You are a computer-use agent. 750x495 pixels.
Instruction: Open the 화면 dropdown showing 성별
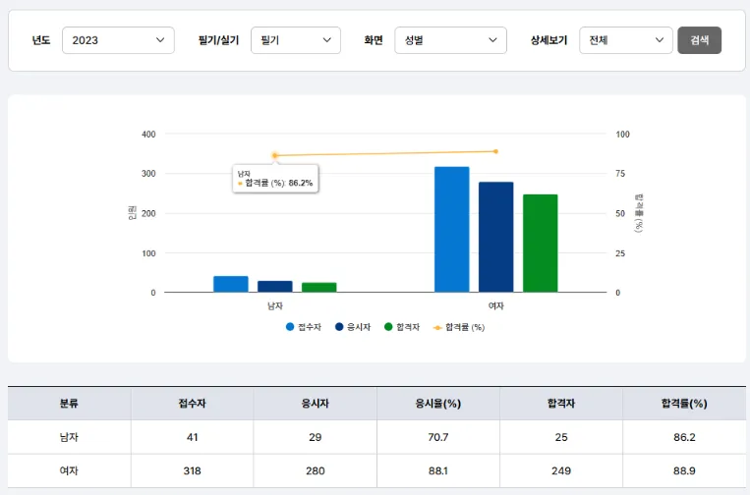click(450, 40)
